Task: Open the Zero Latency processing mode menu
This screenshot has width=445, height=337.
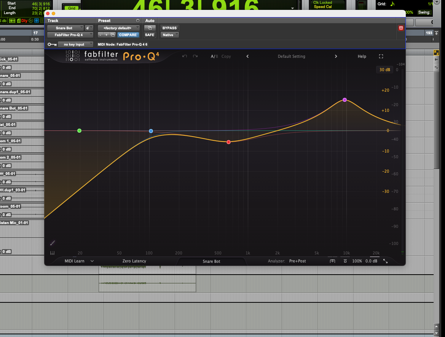Action: point(134,261)
